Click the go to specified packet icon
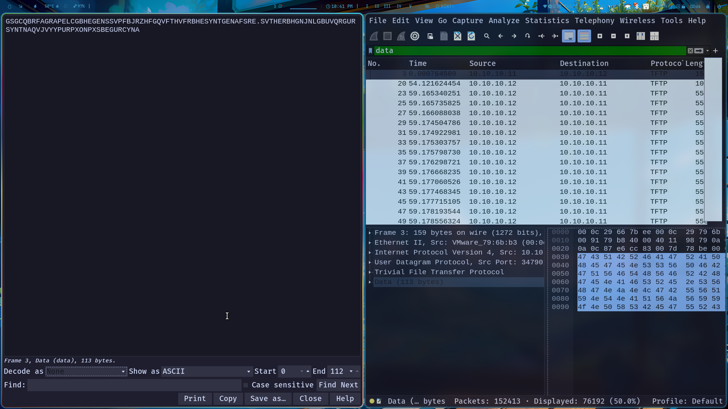Image resolution: width=728 pixels, height=409 pixels. [528, 36]
